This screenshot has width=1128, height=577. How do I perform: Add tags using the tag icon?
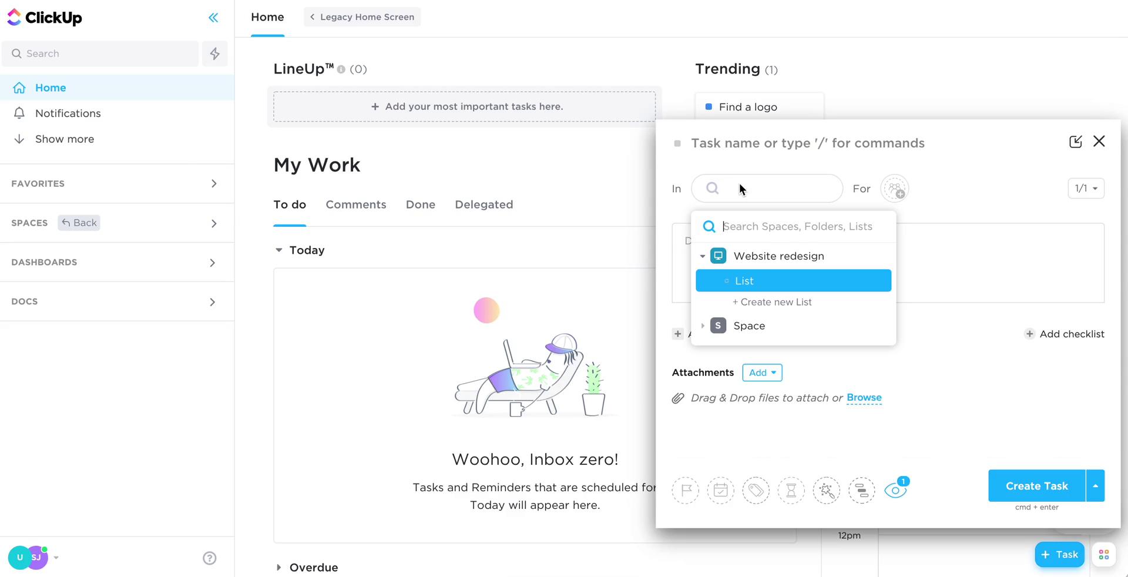(756, 490)
